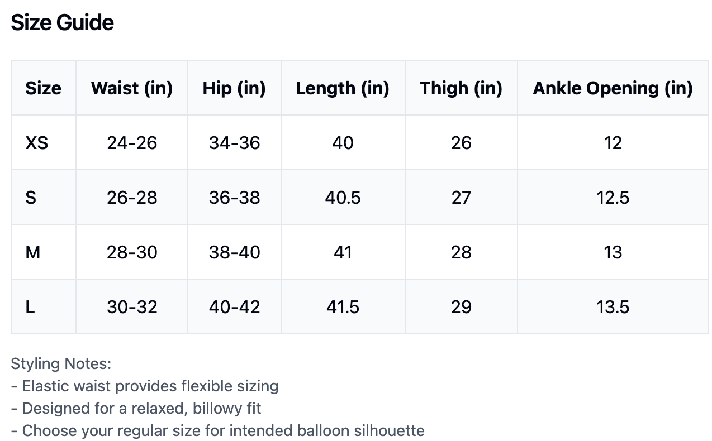Select the Length (in) column header

coord(343,88)
